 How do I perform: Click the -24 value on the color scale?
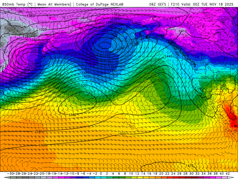pos(29,174)
